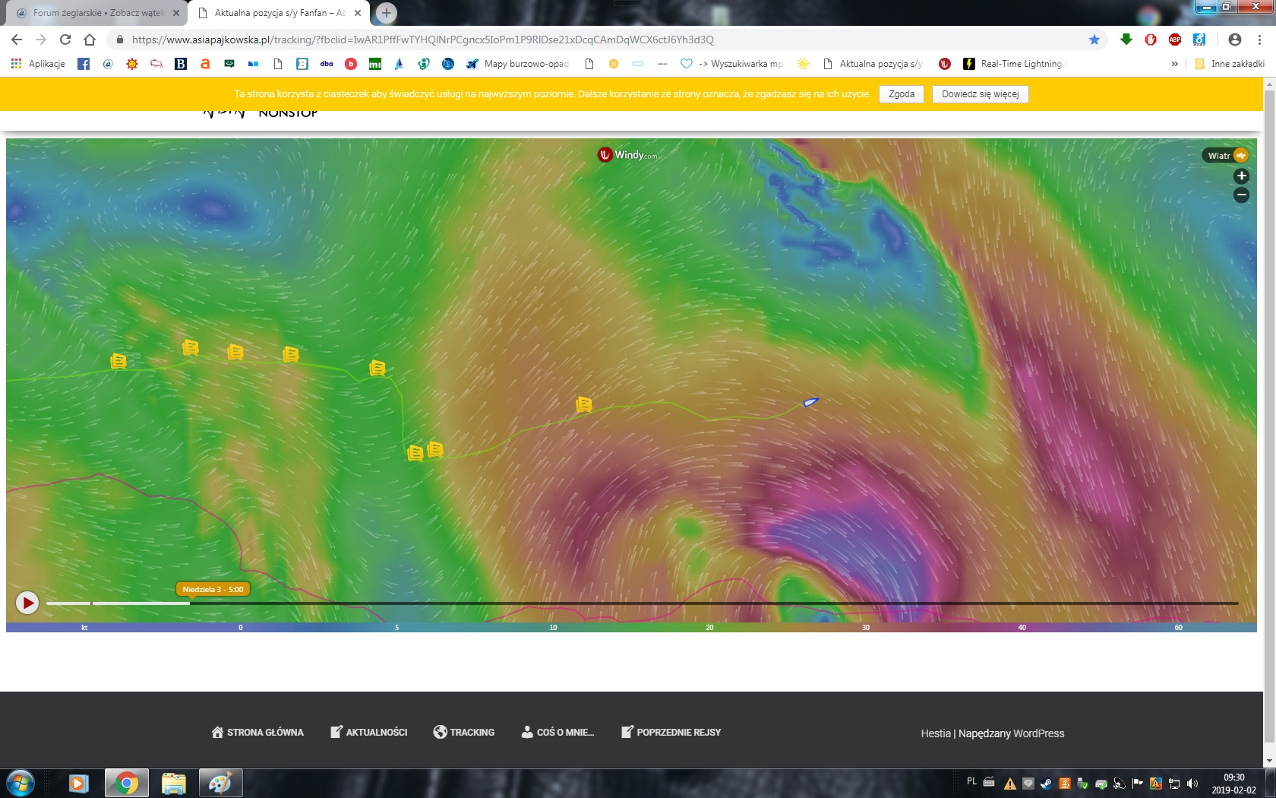Click Dowiedz się więcej about cookies
Viewport: 1276px width, 798px height.
[x=981, y=94]
